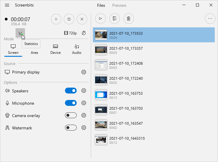The image size is (218, 162).
Task: Select Audio recording mode
Action: pos(77,49)
